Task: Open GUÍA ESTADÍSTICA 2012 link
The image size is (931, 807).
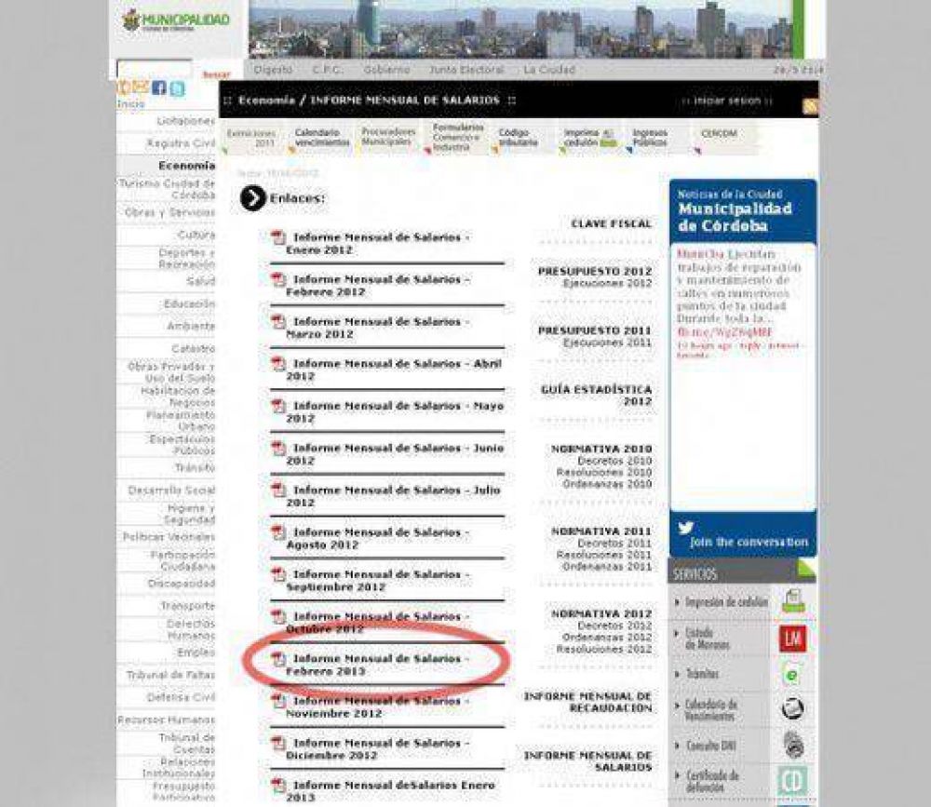Action: coord(596,396)
